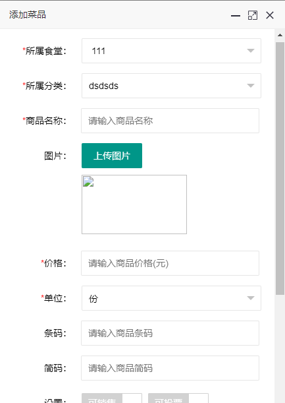Focus the 条码 barcode input field
285x403 pixels.
point(170,333)
